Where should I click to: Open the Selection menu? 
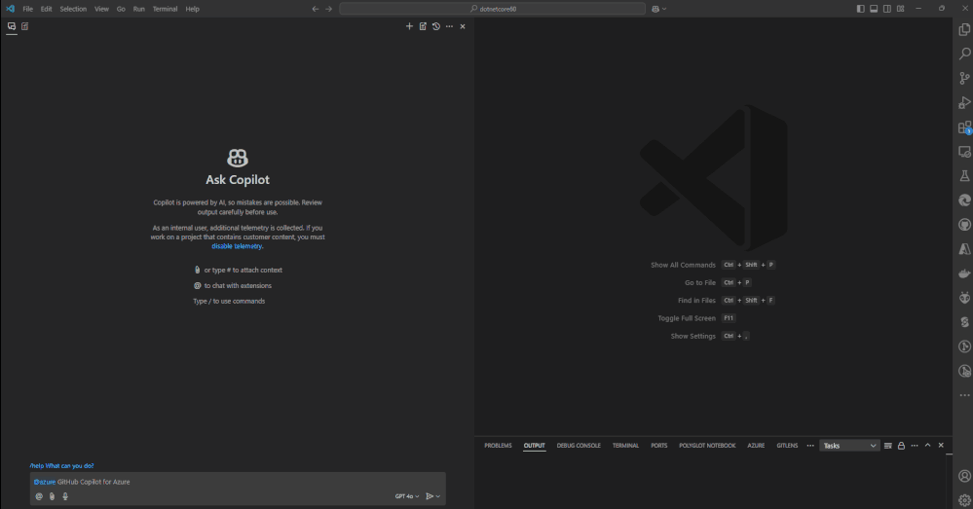pyautogui.click(x=73, y=9)
